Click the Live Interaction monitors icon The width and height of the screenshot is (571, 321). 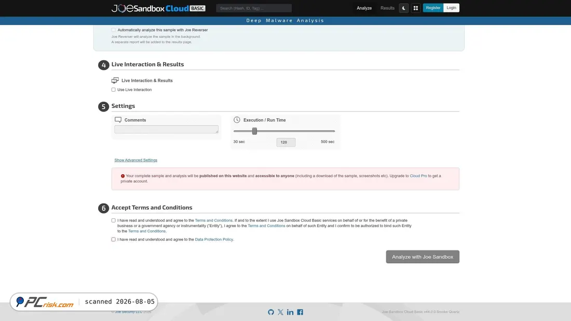[x=115, y=80]
